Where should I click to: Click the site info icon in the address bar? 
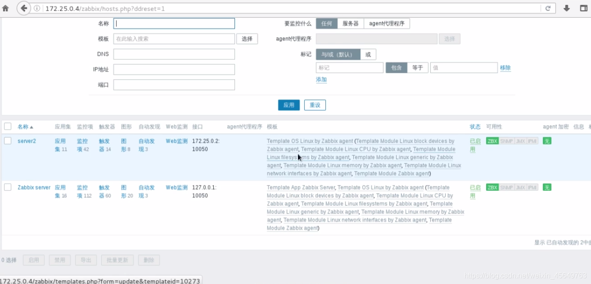pos(36,9)
